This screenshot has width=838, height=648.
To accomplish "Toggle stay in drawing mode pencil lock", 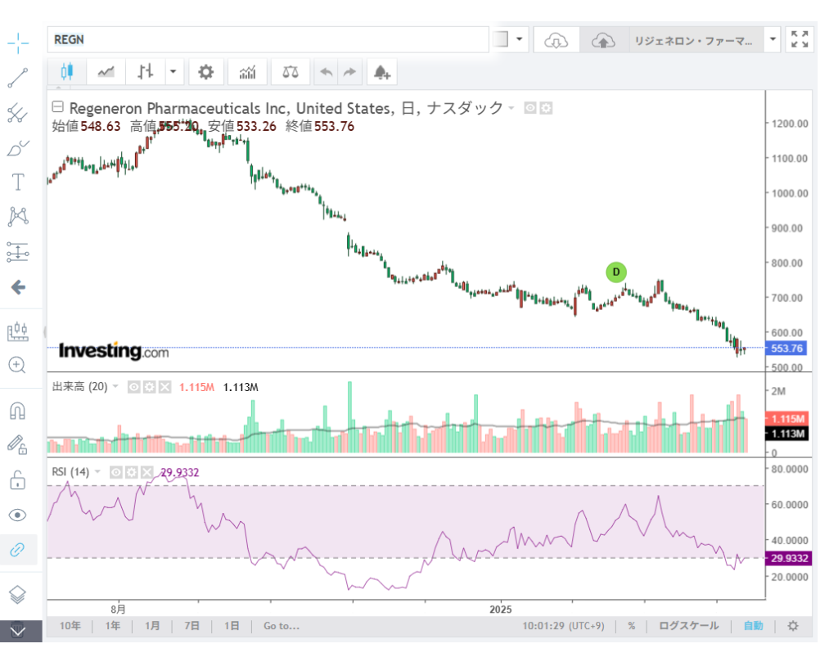I will 18,445.
